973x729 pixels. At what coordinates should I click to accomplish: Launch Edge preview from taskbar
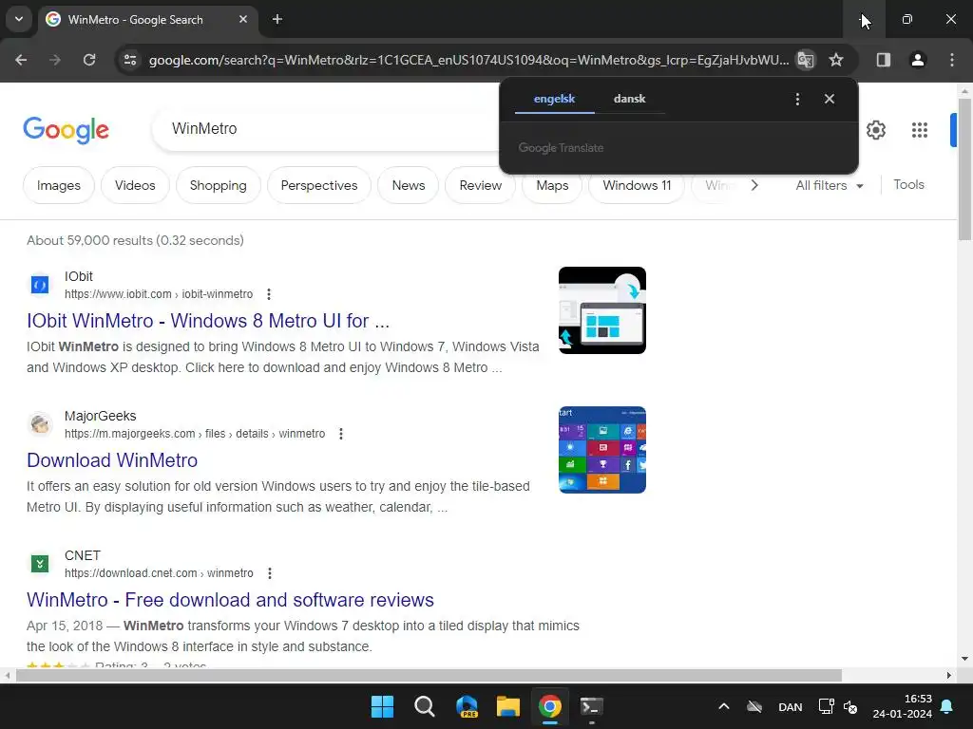coord(466,706)
